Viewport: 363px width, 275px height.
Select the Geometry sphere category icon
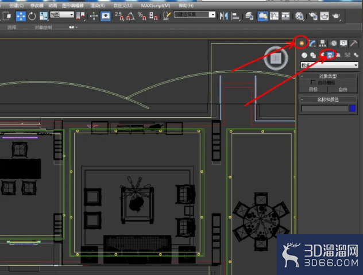304,55
